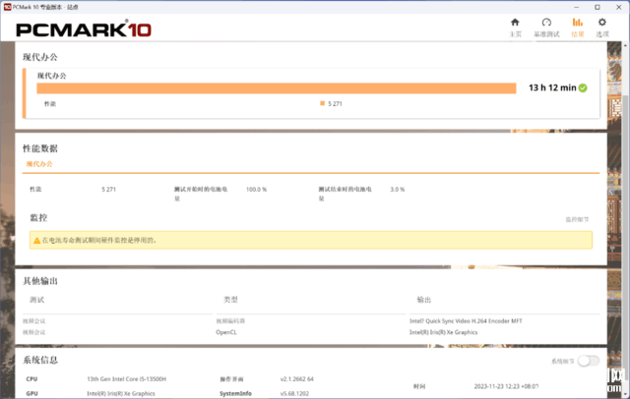Viewport: 630px width, 399px height.
Task: Toggle the system details switch on
Action: (589, 361)
